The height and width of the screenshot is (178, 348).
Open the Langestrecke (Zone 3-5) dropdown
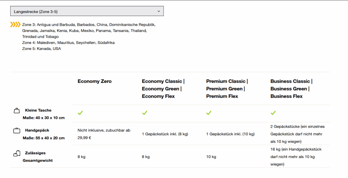click(x=87, y=11)
